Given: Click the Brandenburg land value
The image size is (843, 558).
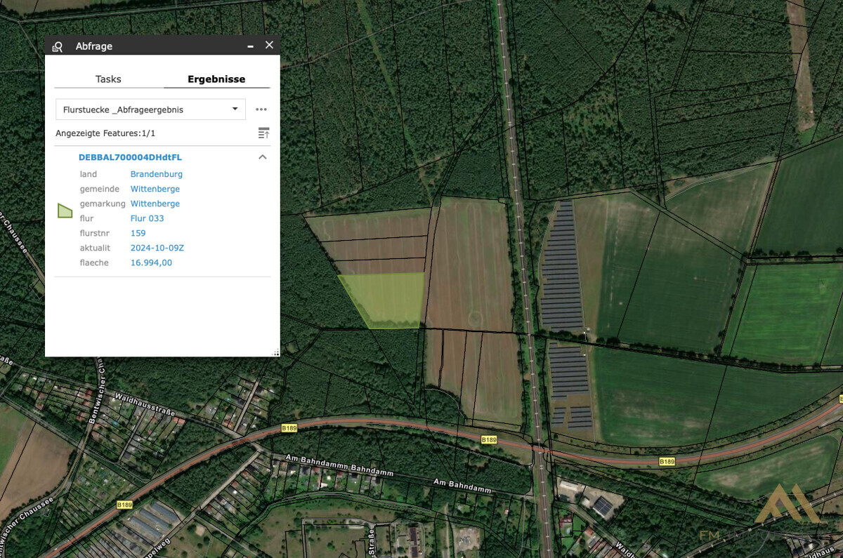Looking at the screenshot, I should (x=156, y=174).
